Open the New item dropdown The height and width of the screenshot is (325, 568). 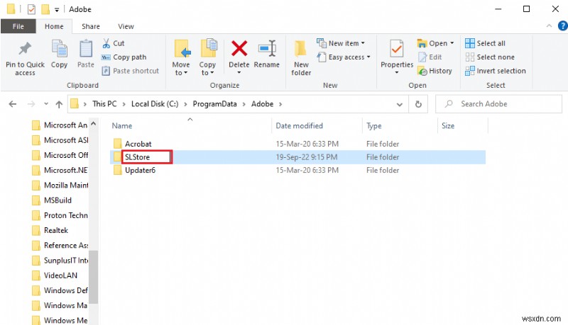point(341,43)
